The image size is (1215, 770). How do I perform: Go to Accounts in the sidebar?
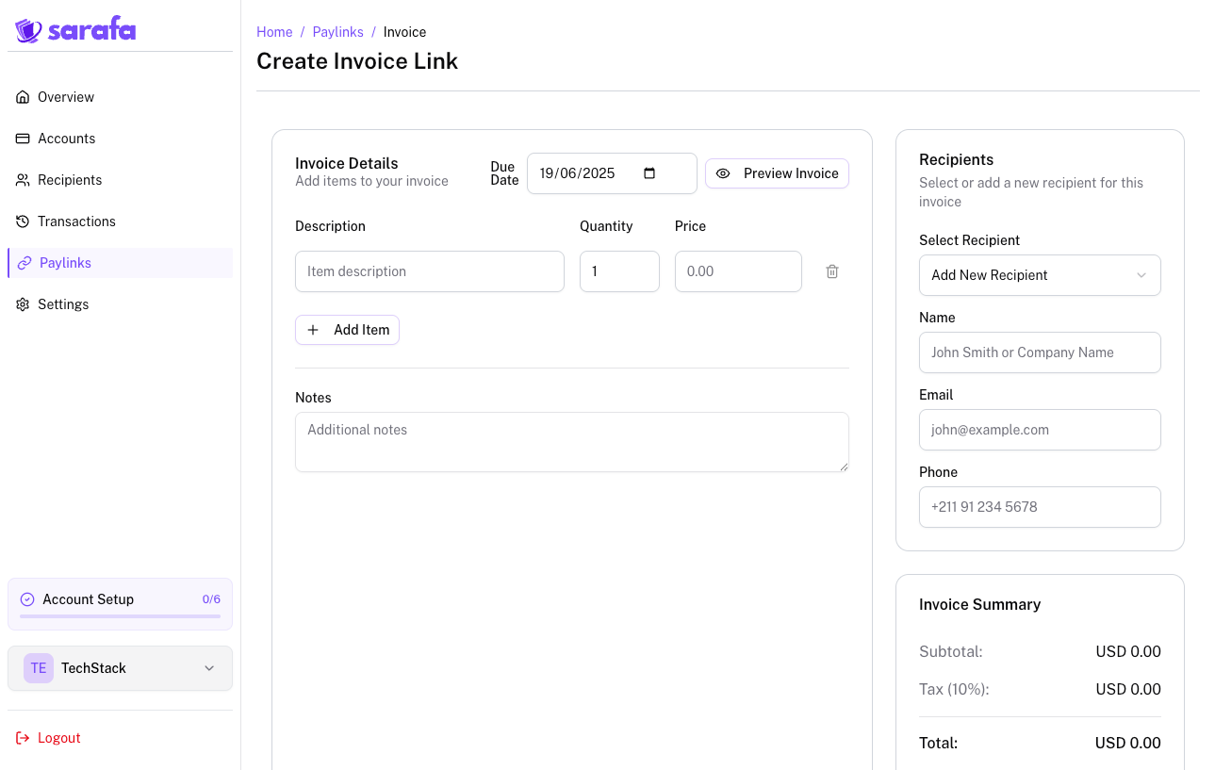click(120, 139)
